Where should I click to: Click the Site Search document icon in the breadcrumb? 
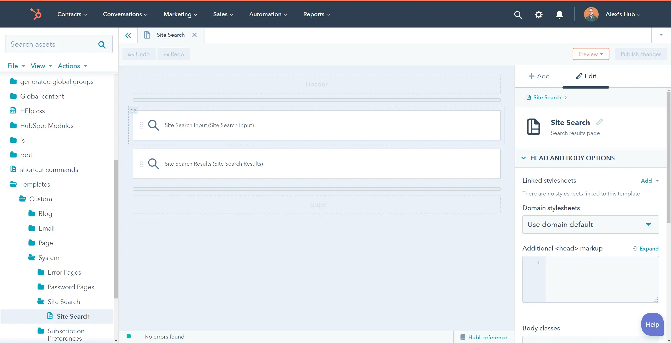coord(529,97)
